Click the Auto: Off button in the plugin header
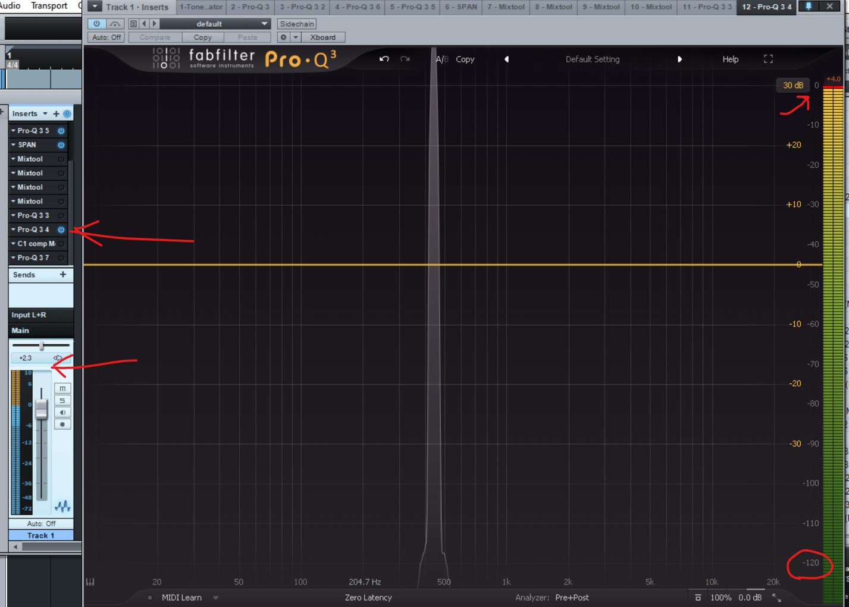The width and height of the screenshot is (849, 607). point(106,37)
